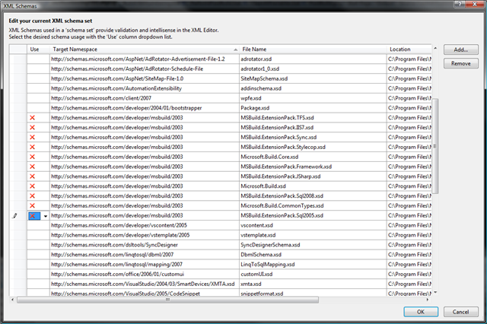Click the Use cell for SiteMapSchema.xsd row
This screenshot has width=487, height=324.
(x=38, y=78)
